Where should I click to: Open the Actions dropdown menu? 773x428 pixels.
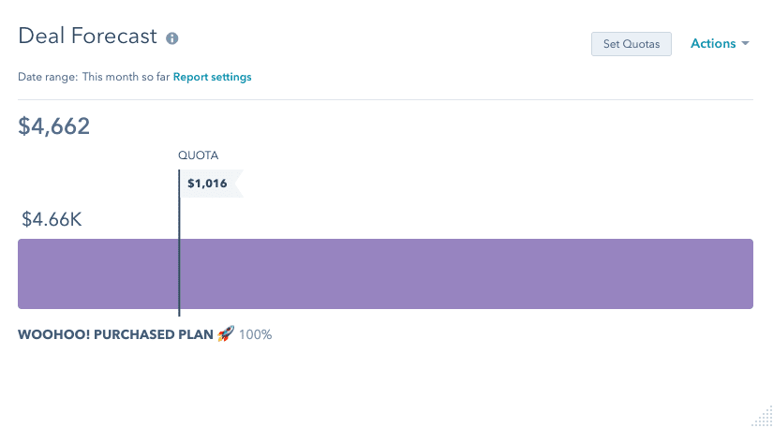[720, 43]
